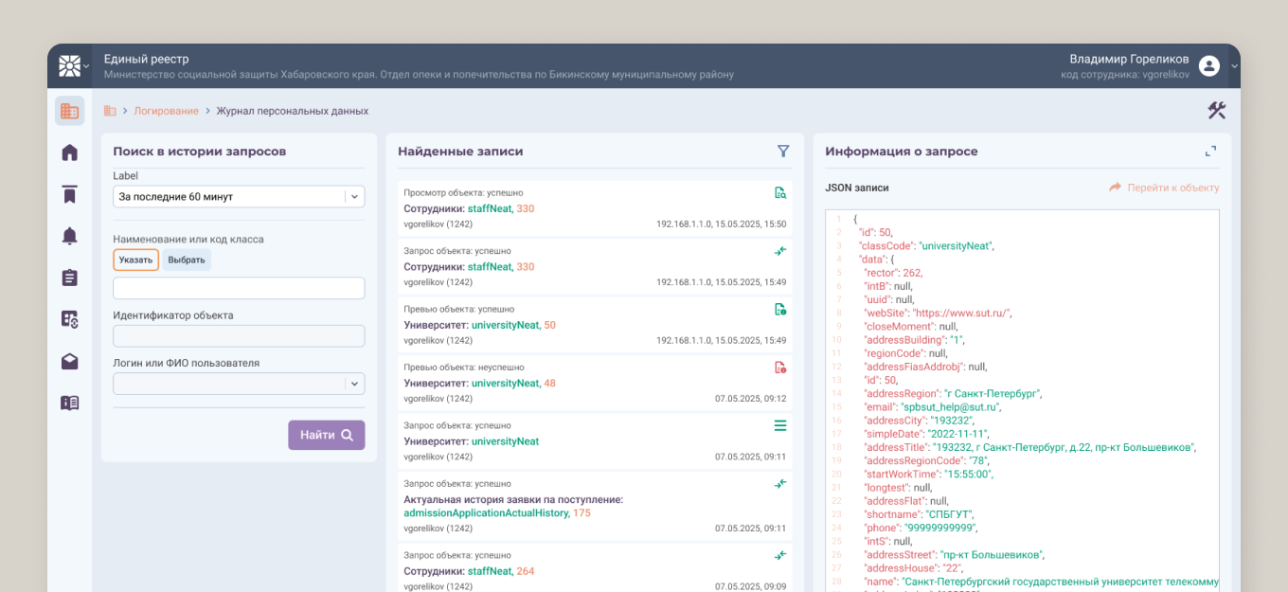The height and width of the screenshot is (592, 1288).
Task: Open the tools wrench and hammer icon
Action: 1216,111
